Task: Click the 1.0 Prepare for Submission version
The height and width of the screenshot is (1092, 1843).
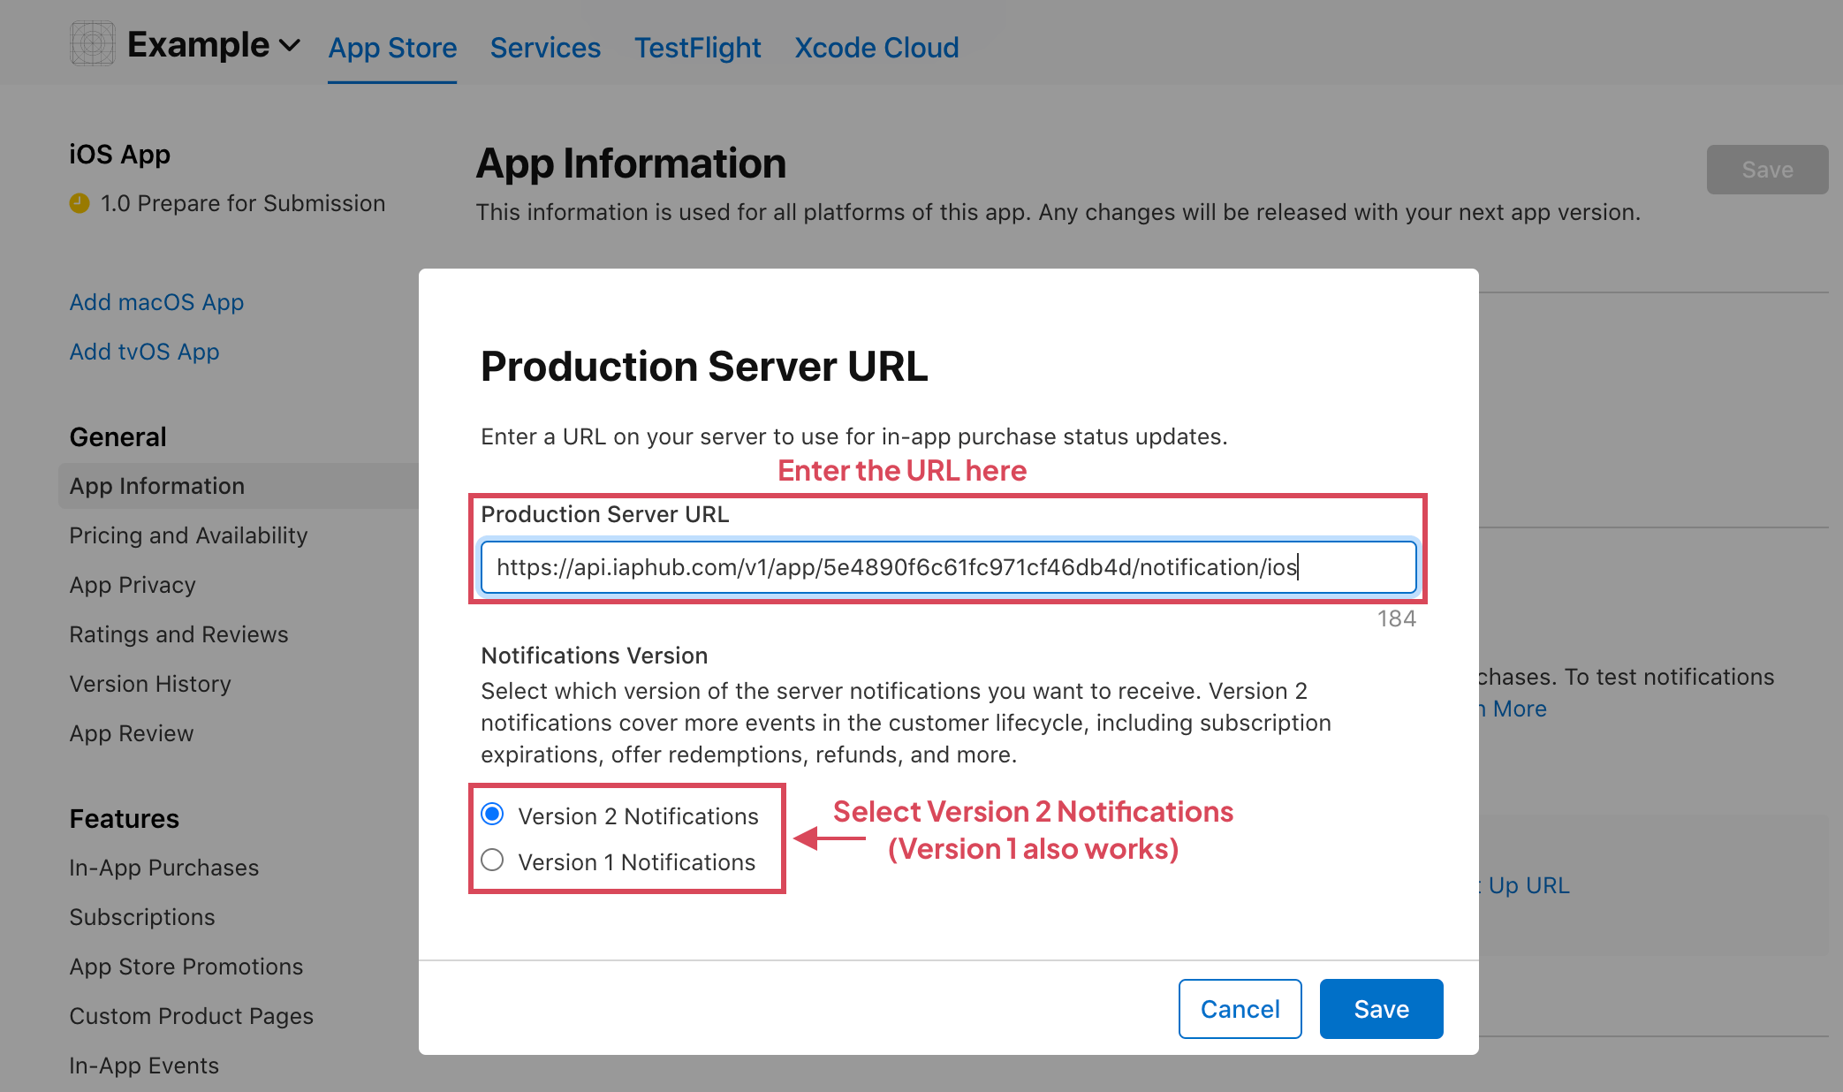Action: point(242,203)
